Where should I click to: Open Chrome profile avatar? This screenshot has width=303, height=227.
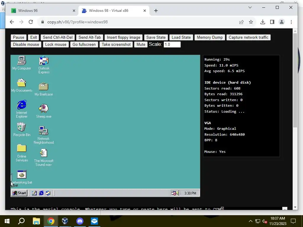pyautogui.click(x=282, y=22)
